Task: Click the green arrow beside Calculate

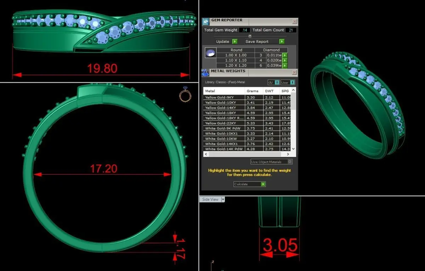Action: [x=263, y=184]
